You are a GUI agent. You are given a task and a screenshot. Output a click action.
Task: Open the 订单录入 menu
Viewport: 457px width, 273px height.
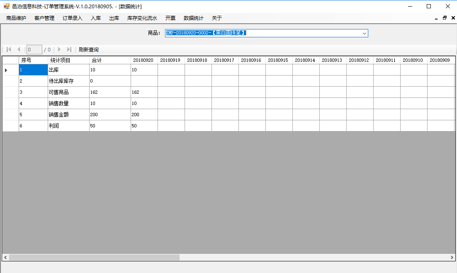72,18
